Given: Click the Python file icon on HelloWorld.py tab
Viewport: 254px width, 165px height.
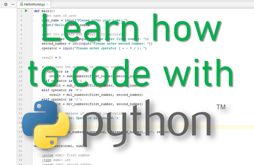Looking at the screenshot, I should [x=22, y=4].
